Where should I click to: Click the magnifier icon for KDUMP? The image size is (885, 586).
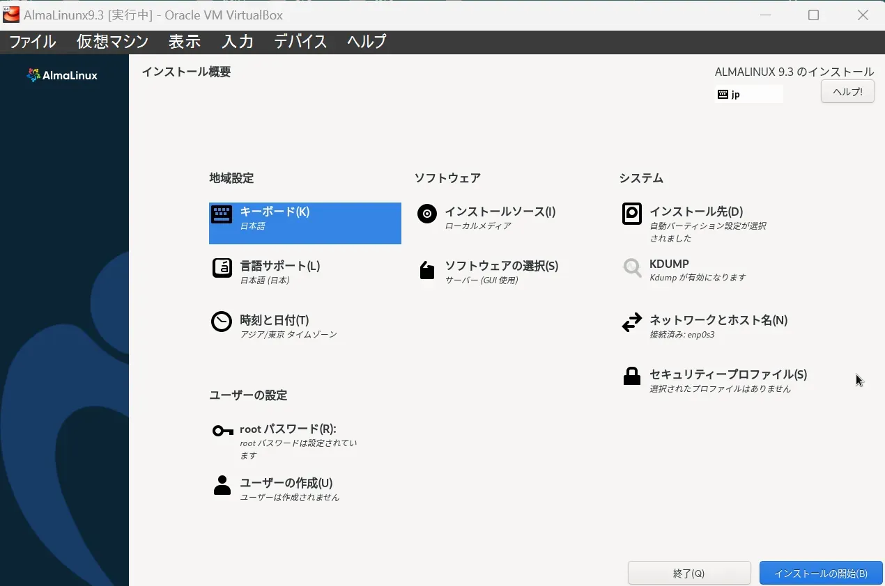[x=631, y=268]
